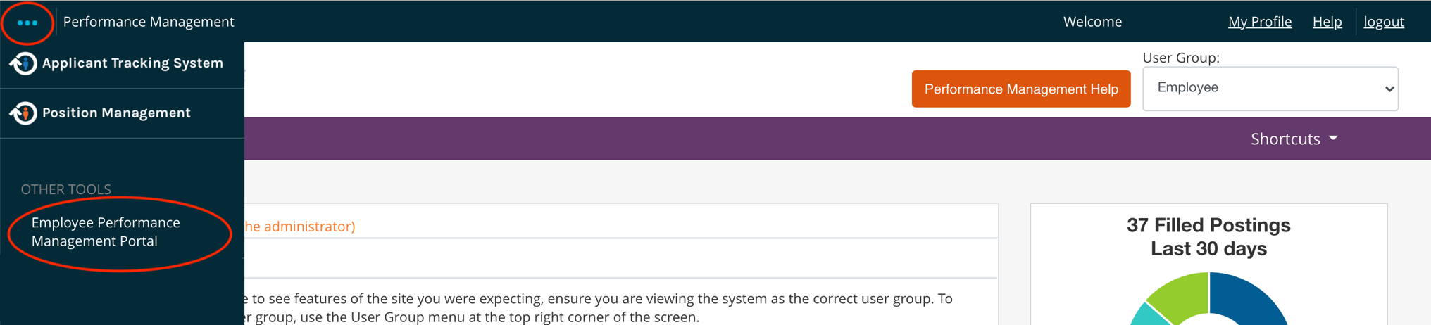Click the dark blue pie chart segment
Viewport: 1431px width, 325px height.
1254,299
